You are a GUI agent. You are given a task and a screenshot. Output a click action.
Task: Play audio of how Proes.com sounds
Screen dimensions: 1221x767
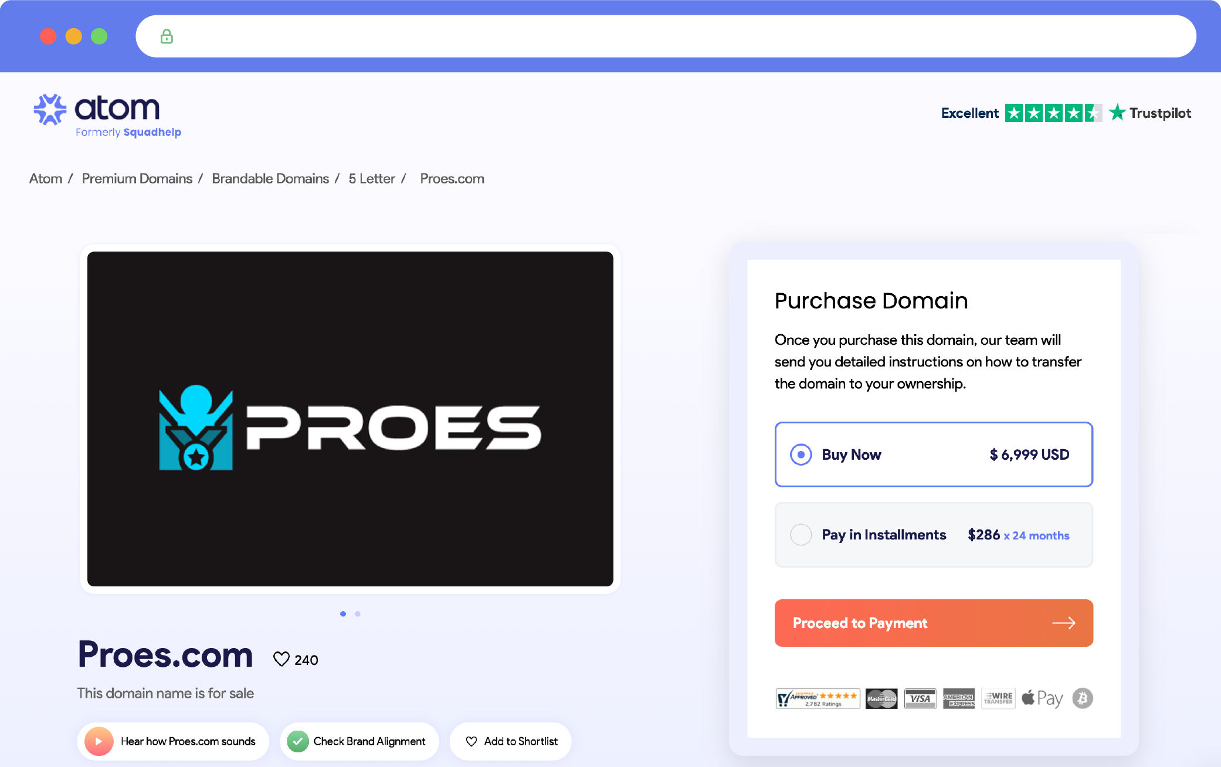point(99,741)
